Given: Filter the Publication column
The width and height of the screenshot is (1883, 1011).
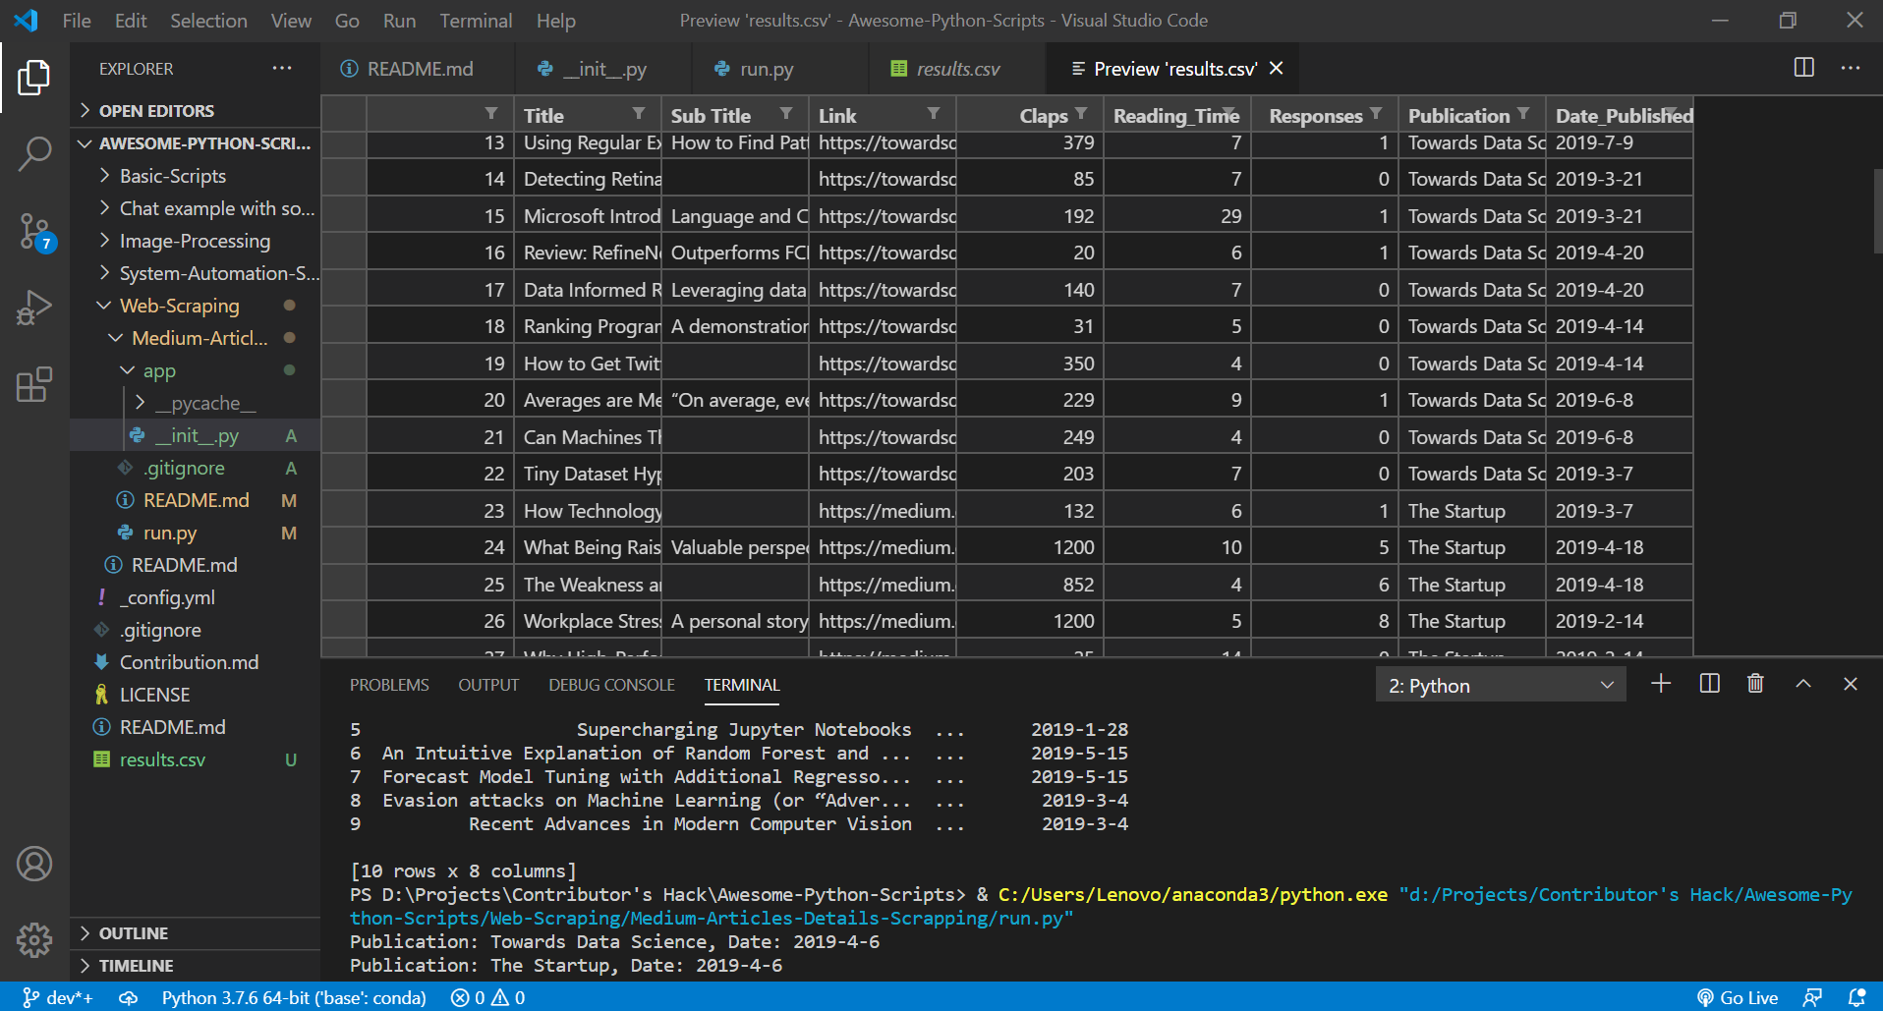Looking at the screenshot, I should pyautogui.click(x=1523, y=114).
